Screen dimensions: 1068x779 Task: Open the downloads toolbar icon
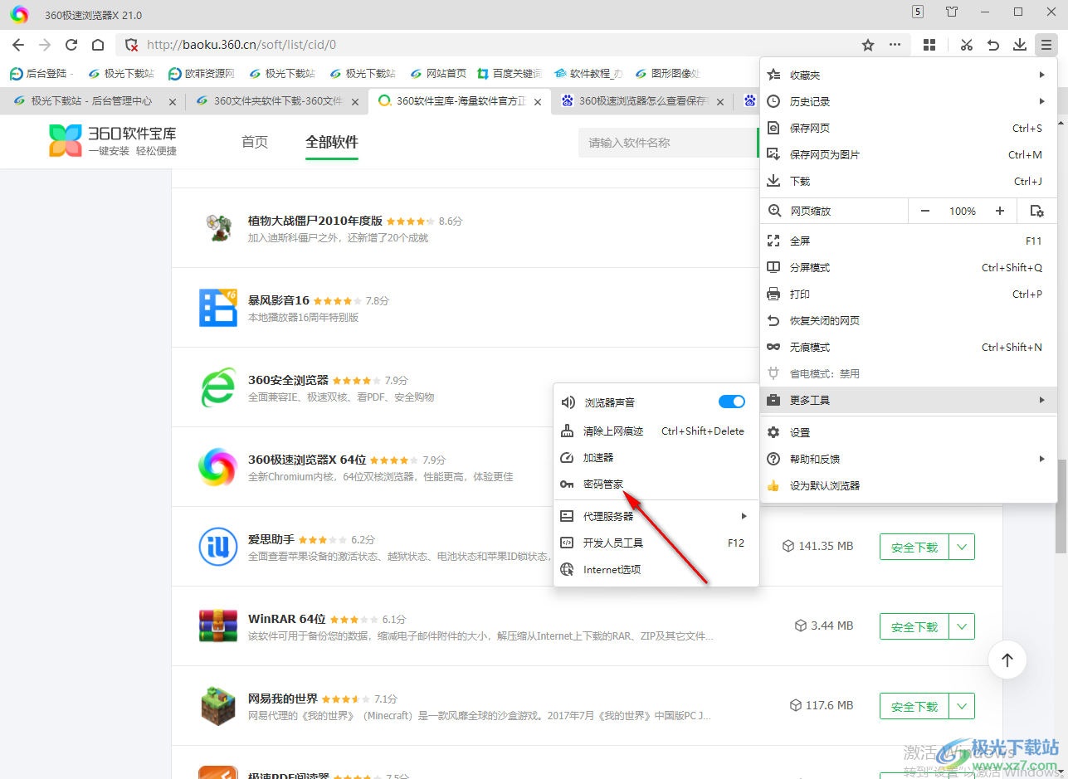[x=1019, y=45]
